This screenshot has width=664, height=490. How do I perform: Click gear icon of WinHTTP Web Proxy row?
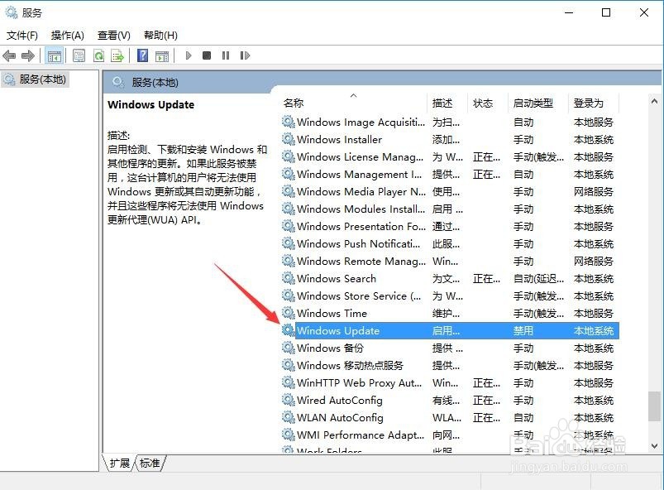pyautogui.click(x=289, y=382)
